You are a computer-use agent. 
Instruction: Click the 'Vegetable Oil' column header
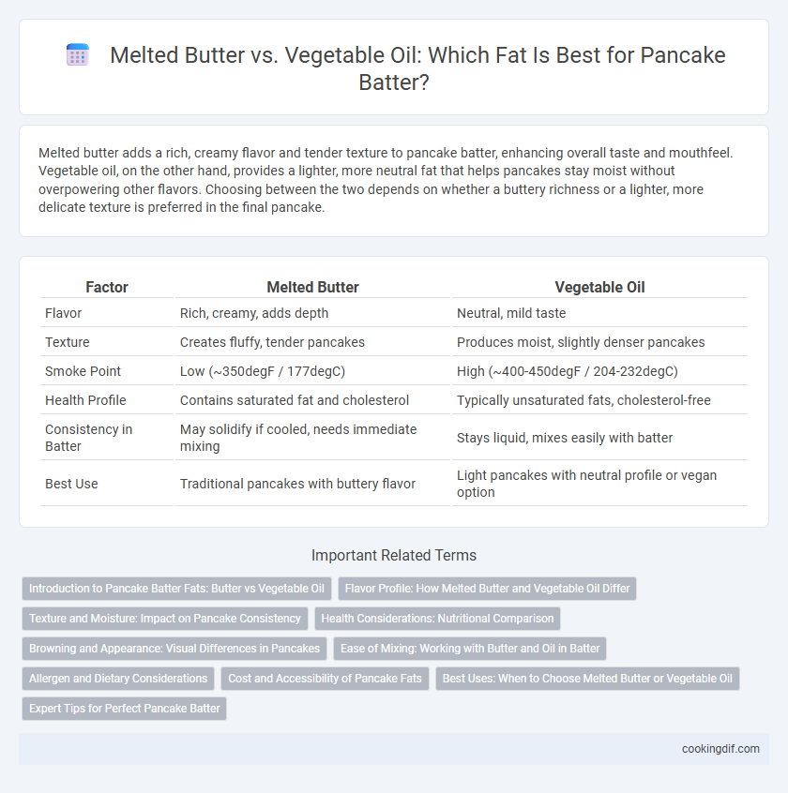click(x=599, y=287)
